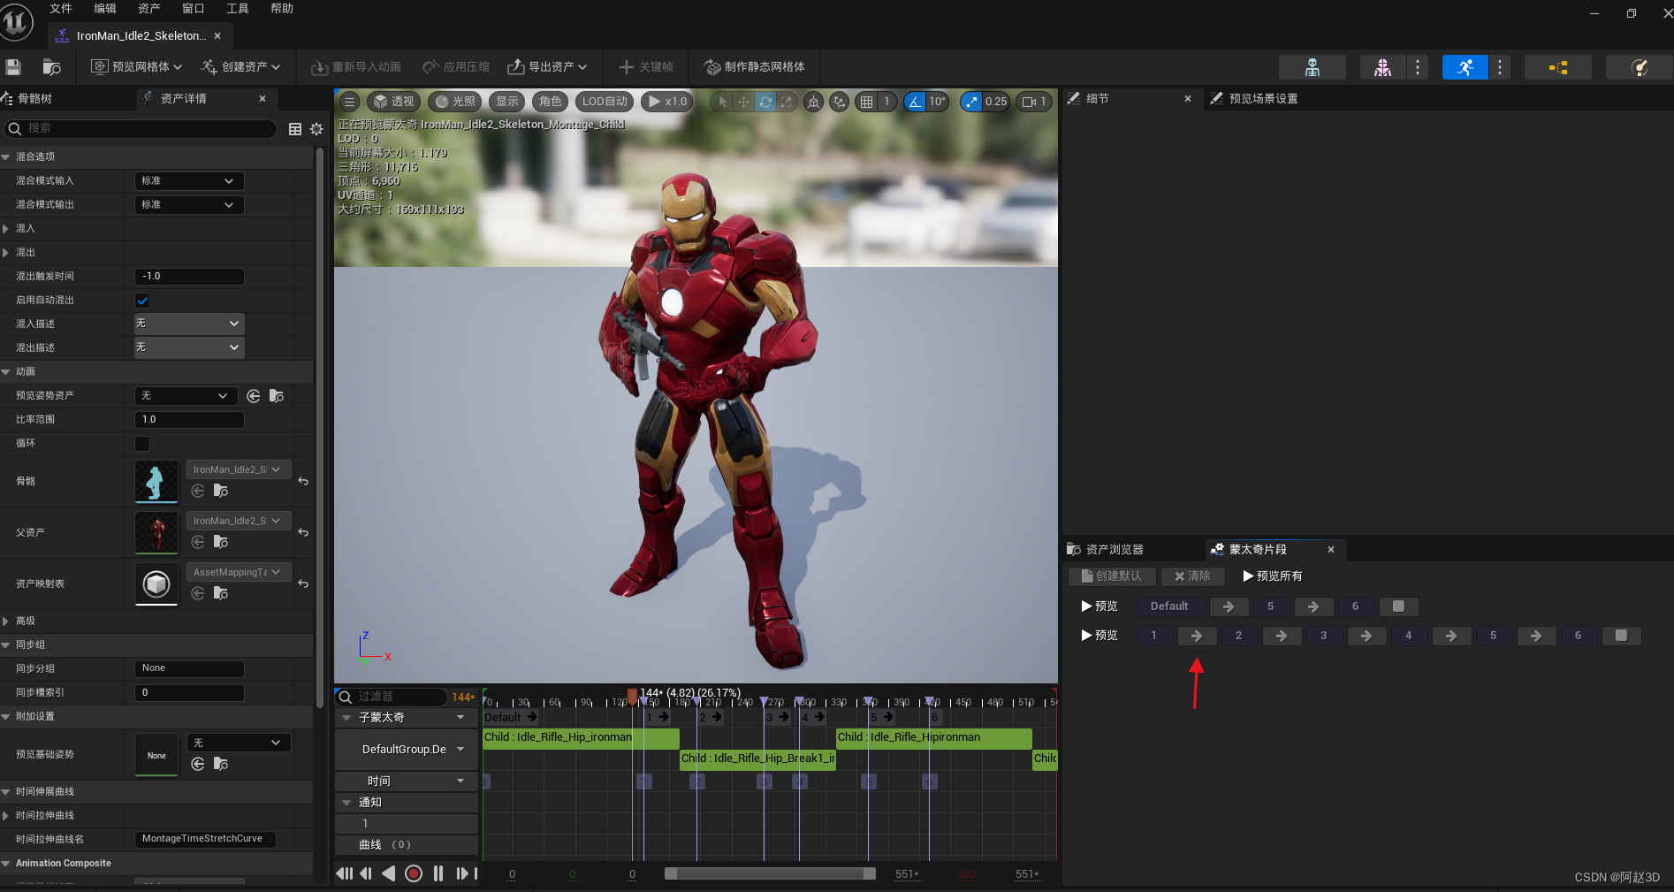Activate the Animation editor mode

point(1465,67)
